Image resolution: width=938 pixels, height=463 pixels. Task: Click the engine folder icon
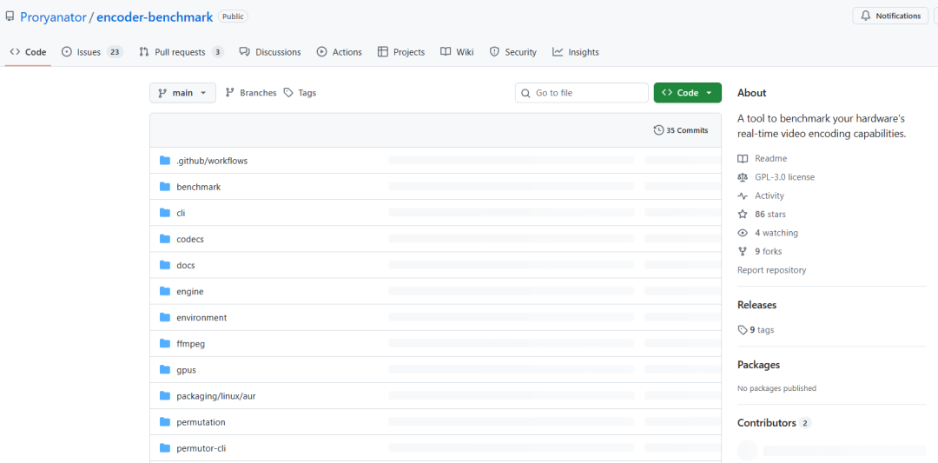(x=165, y=291)
